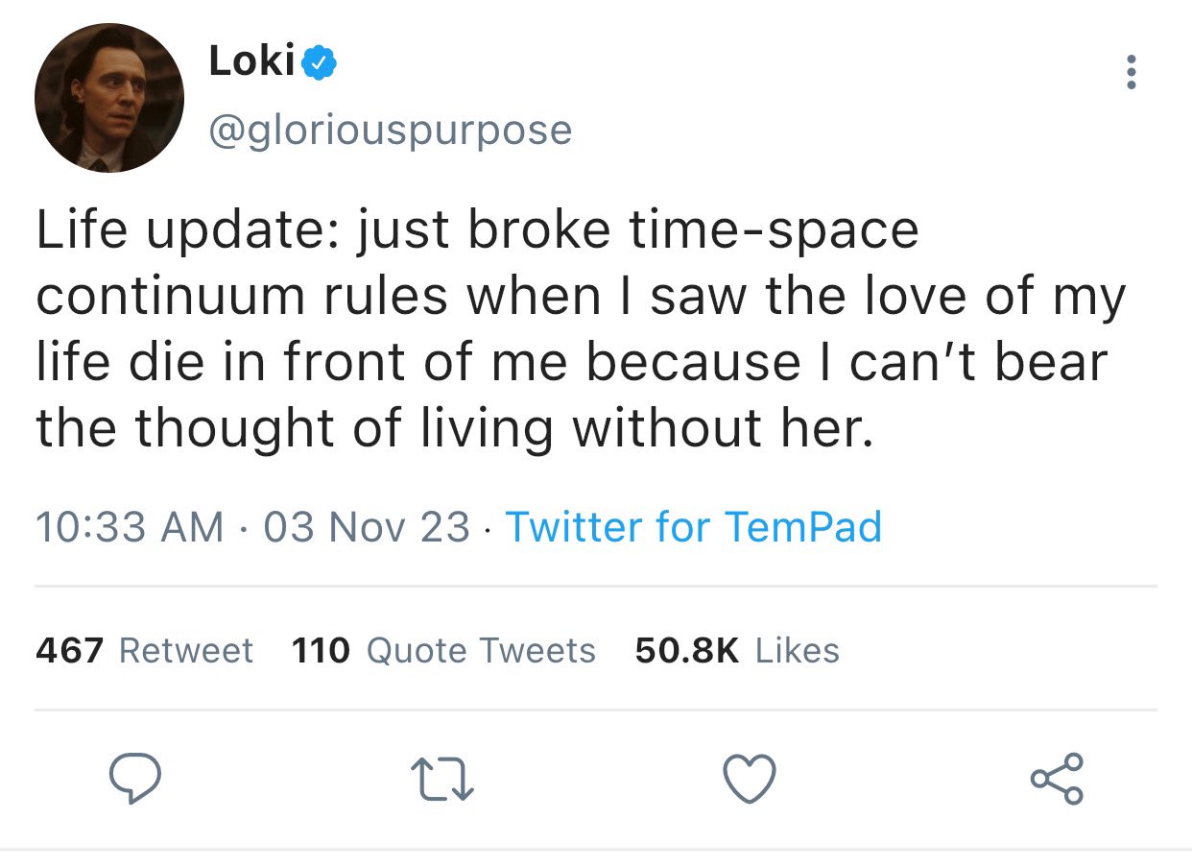Open the Twitter for TemPad source link

693,526
